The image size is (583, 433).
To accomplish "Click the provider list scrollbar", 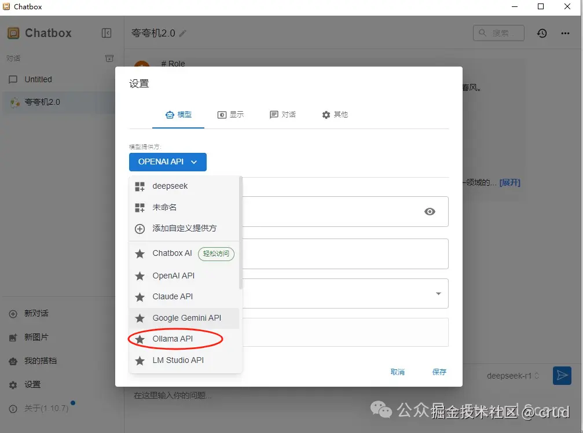I will tap(241, 233).
